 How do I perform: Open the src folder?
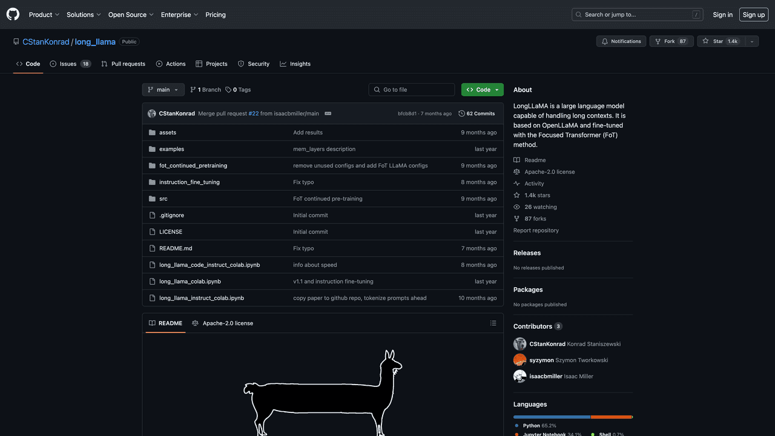[x=163, y=199]
